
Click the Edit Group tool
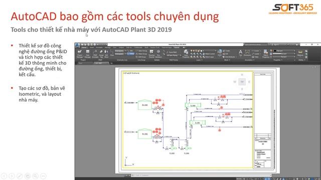coord(141,57)
